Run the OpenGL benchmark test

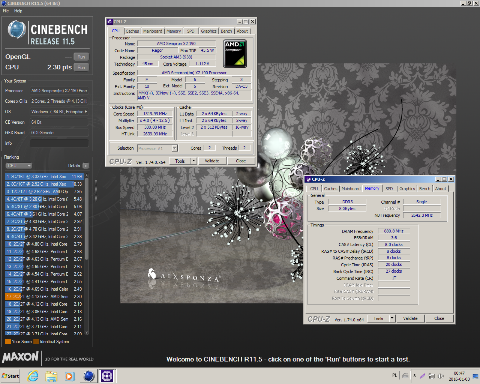tap(81, 57)
